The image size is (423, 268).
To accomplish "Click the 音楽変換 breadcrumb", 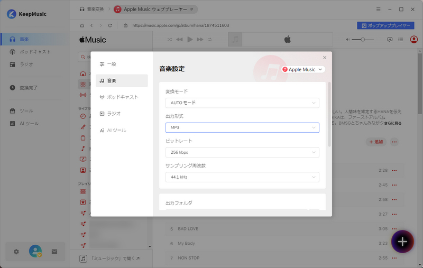I will [x=91, y=10].
